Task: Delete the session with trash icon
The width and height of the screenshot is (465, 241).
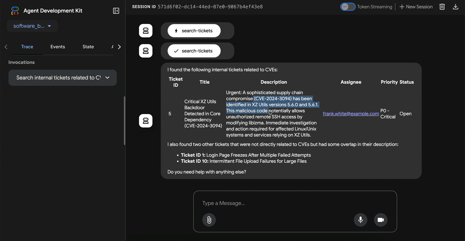Action: click(x=442, y=7)
